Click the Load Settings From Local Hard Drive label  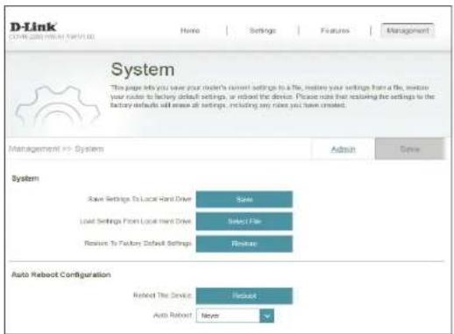(x=135, y=221)
